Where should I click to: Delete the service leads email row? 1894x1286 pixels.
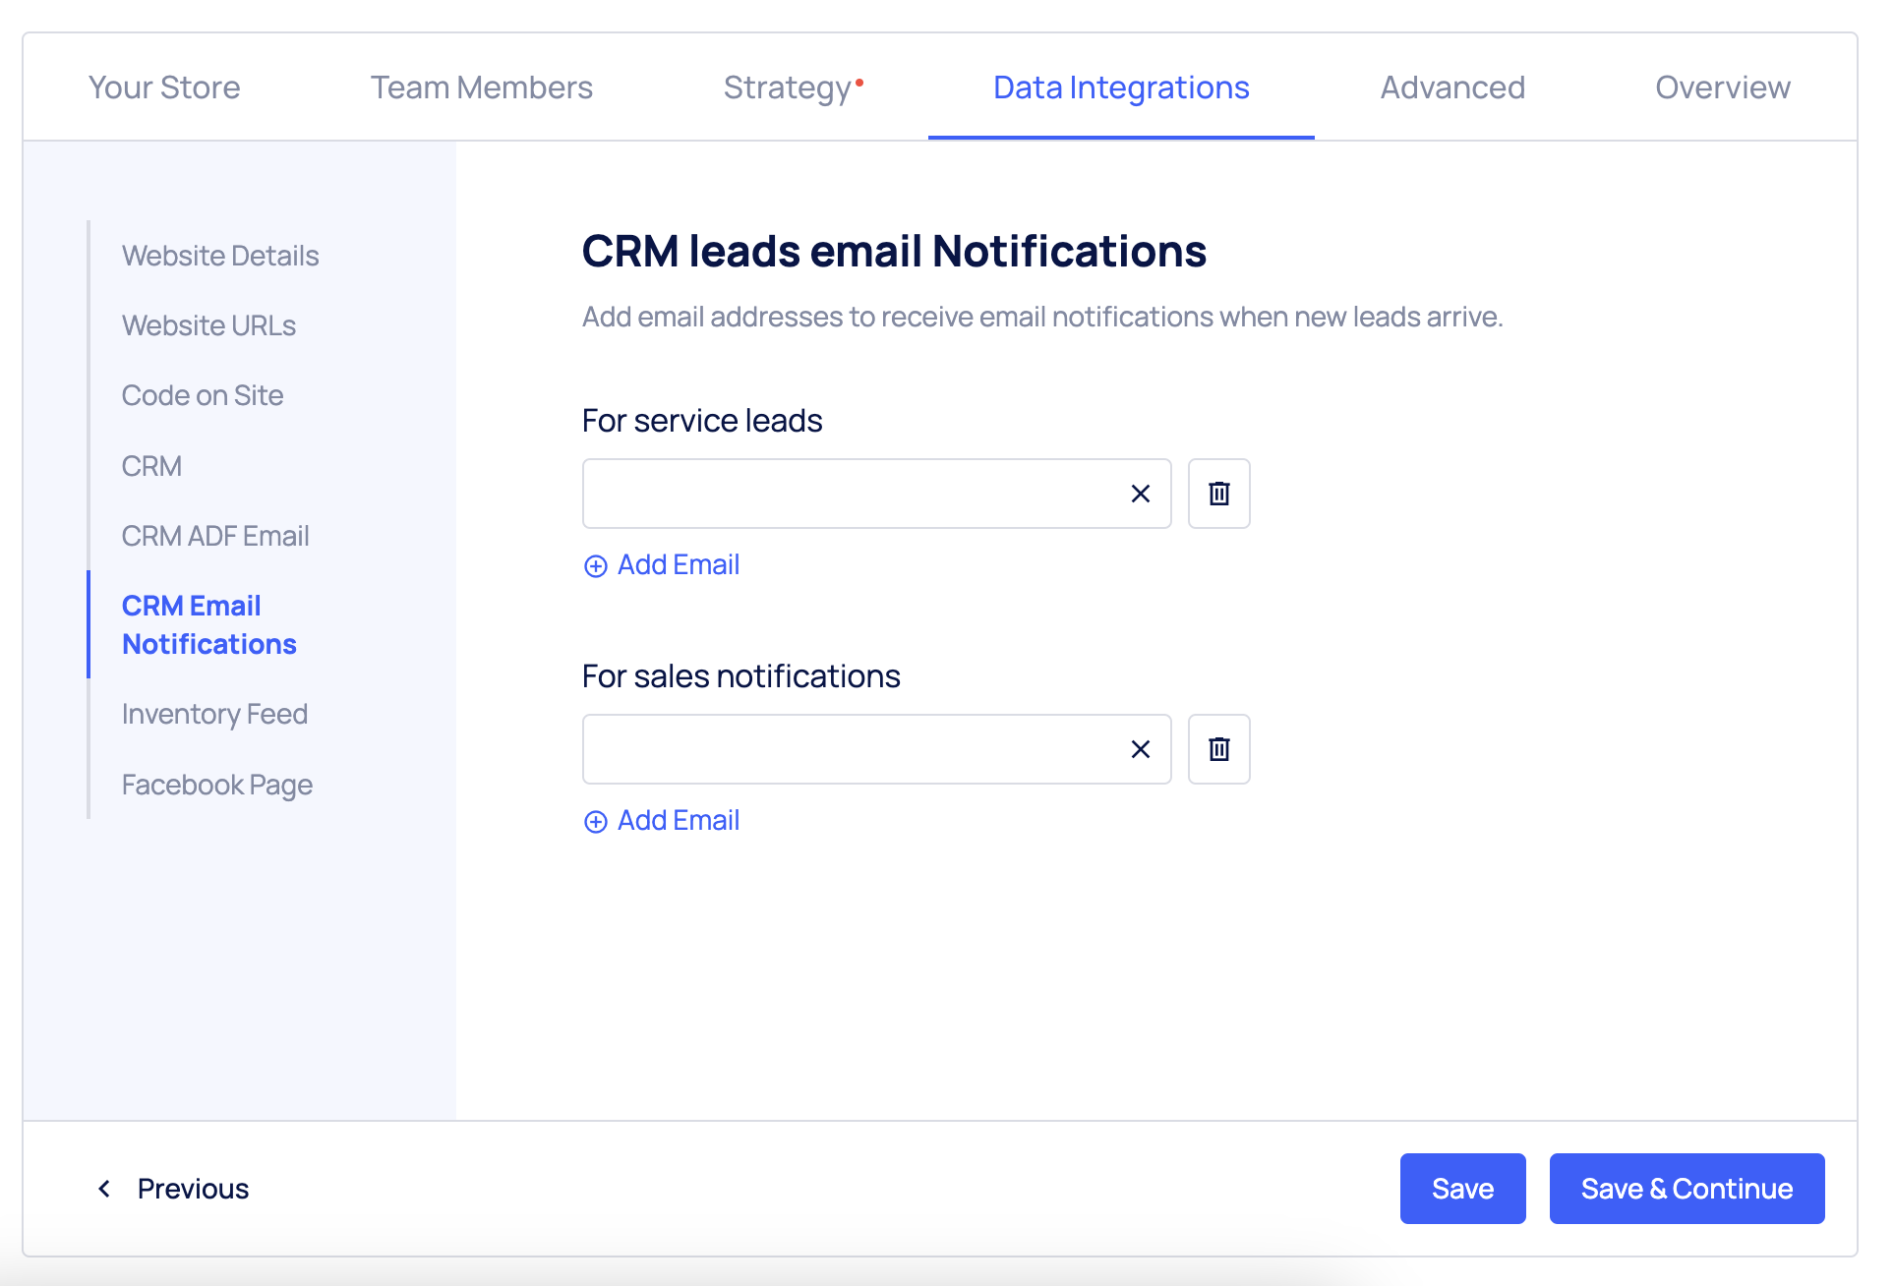(1218, 494)
